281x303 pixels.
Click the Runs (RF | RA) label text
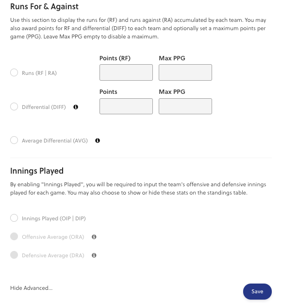tap(39, 73)
